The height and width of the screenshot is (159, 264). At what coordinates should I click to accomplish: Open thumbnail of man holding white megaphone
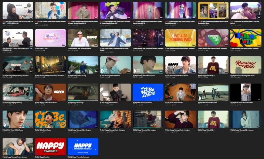point(246,10)
